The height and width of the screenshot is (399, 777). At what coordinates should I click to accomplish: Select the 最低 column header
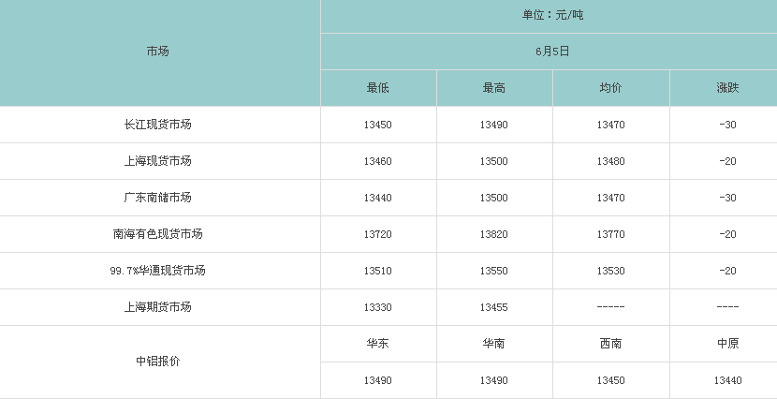click(x=377, y=88)
